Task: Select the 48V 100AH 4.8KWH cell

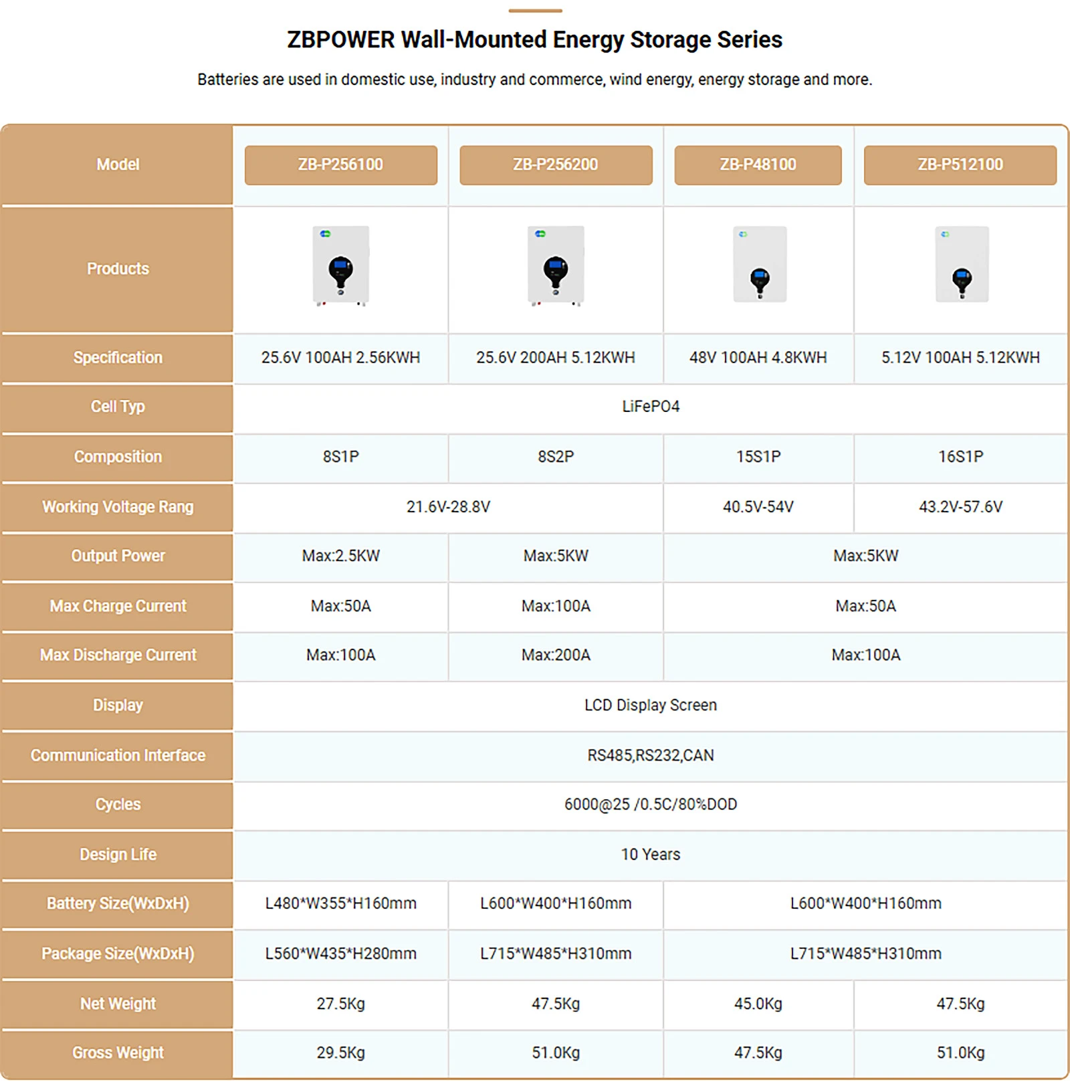Action: (758, 358)
